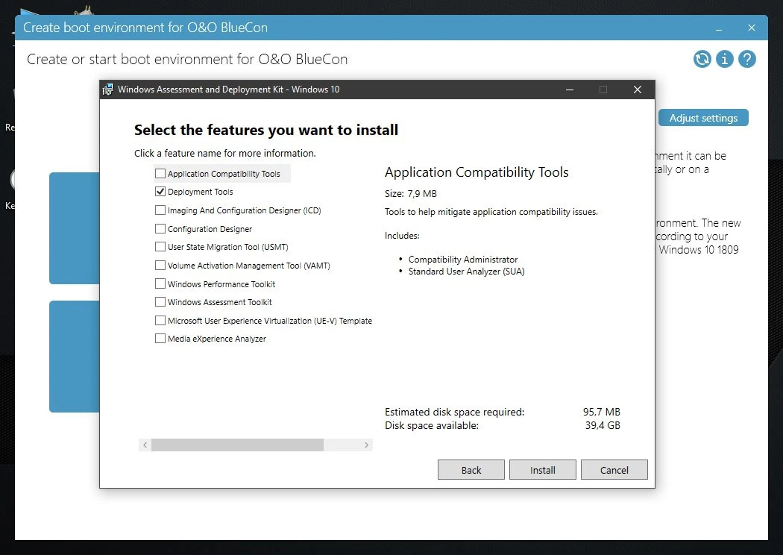Enable Media eXperience Analyzer checkbox
The height and width of the screenshot is (555, 783).
pyautogui.click(x=160, y=338)
